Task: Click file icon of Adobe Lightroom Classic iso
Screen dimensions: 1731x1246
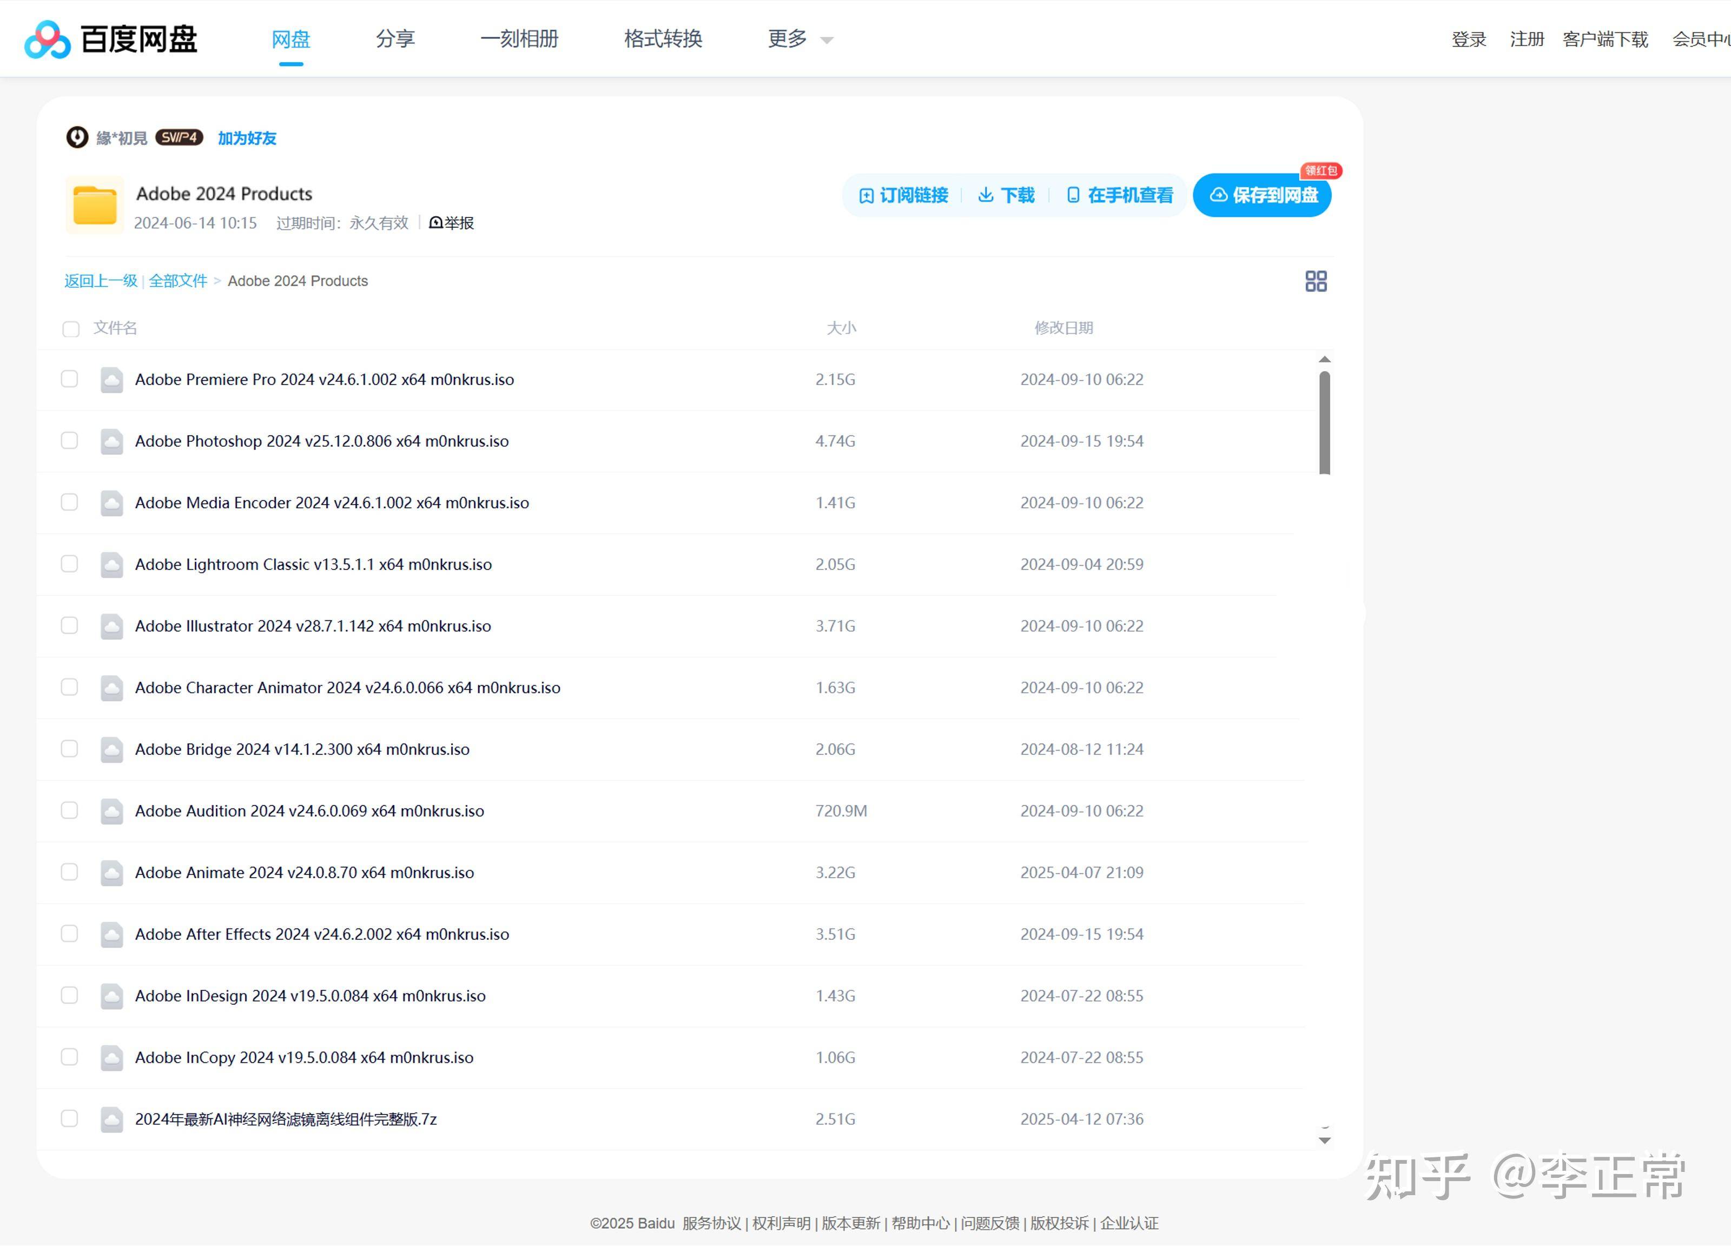Action: pyautogui.click(x=112, y=565)
